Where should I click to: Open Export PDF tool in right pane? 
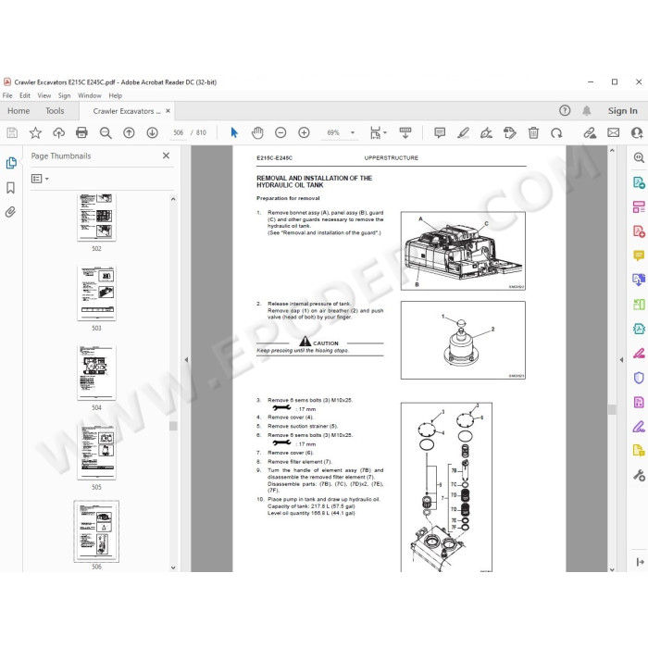pos(639,182)
